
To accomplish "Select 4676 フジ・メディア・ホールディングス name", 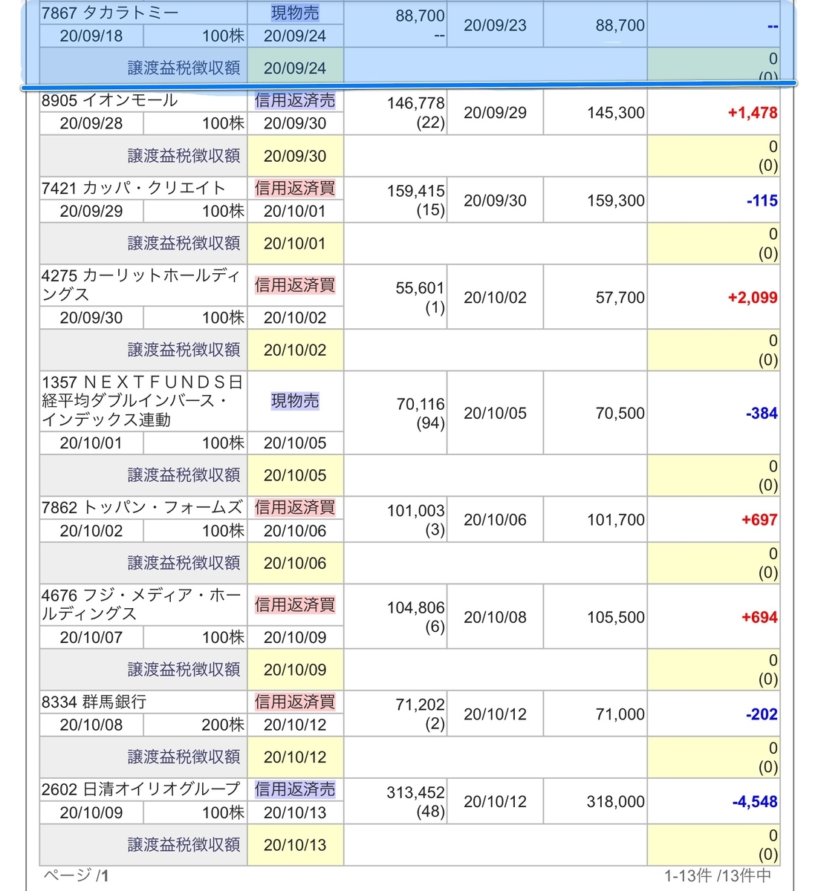I will 141,604.
